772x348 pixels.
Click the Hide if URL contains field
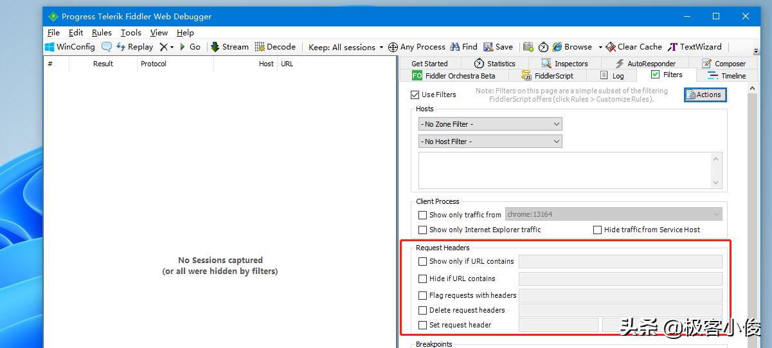pyautogui.click(x=620, y=279)
